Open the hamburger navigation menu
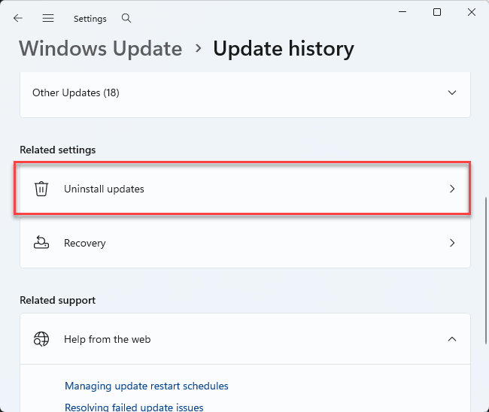The image size is (489, 412). point(48,18)
